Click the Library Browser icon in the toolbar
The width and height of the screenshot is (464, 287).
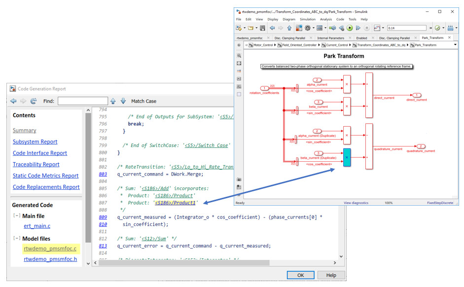[299, 29]
